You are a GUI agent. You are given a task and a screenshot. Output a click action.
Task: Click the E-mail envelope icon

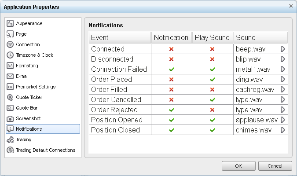point(10,76)
